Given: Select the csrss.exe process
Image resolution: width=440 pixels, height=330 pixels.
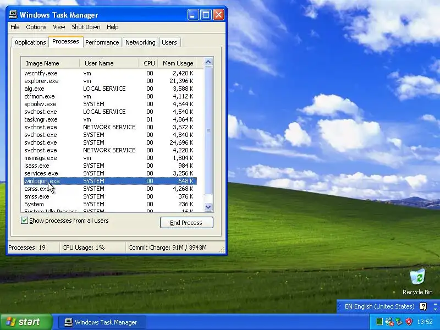Looking at the screenshot, I should [x=111, y=189].
